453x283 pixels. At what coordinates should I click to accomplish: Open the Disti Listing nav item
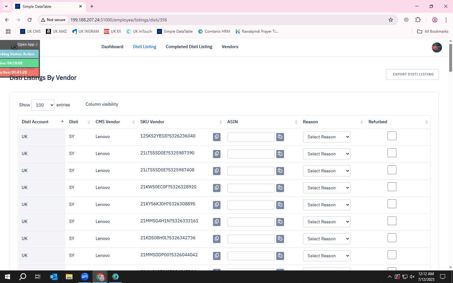(144, 47)
